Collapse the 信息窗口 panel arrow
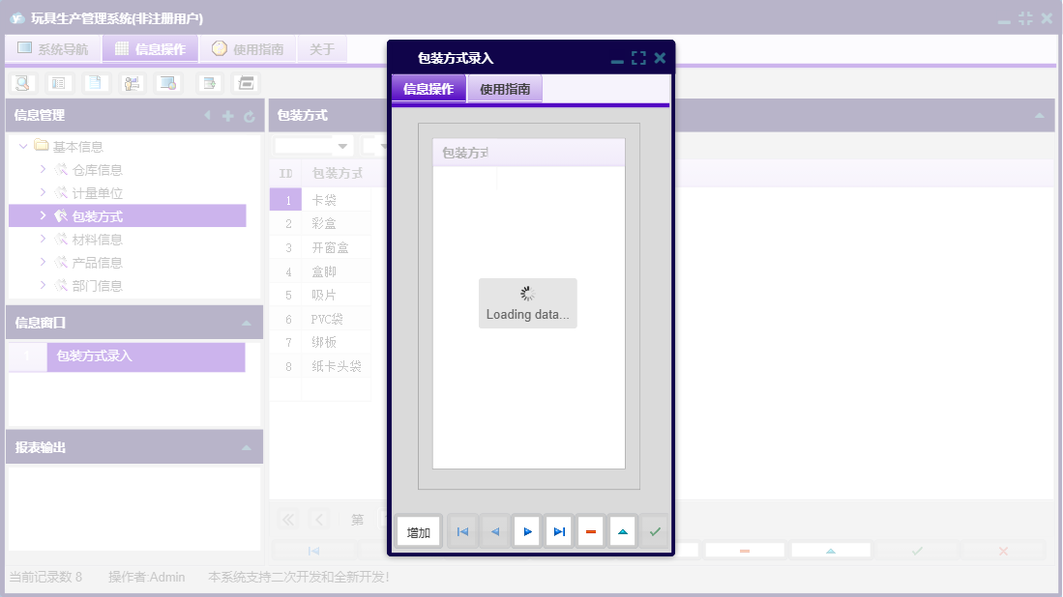 click(x=247, y=323)
